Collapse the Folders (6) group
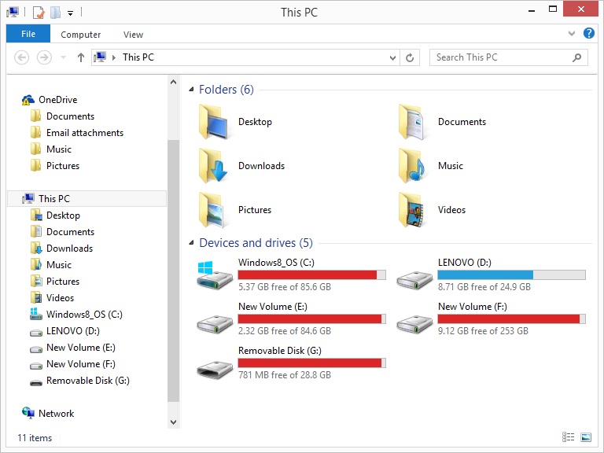The height and width of the screenshot is (453, 604). coord(191,90)
